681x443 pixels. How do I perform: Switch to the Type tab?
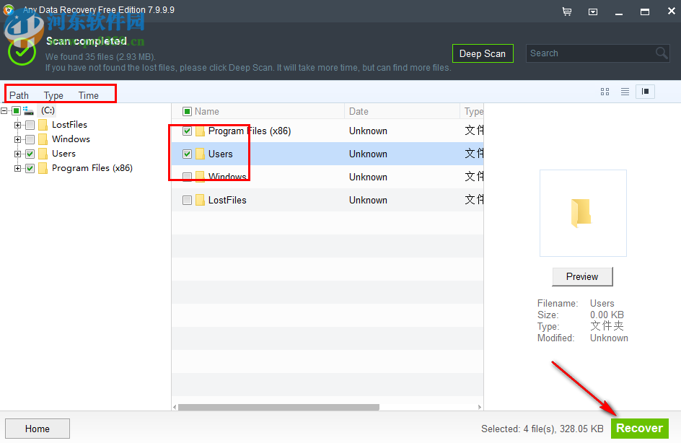click(53, 95)
